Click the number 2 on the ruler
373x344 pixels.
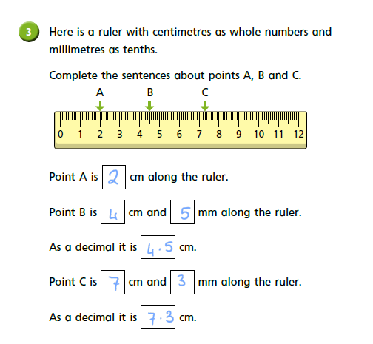(x=100, y=134)
